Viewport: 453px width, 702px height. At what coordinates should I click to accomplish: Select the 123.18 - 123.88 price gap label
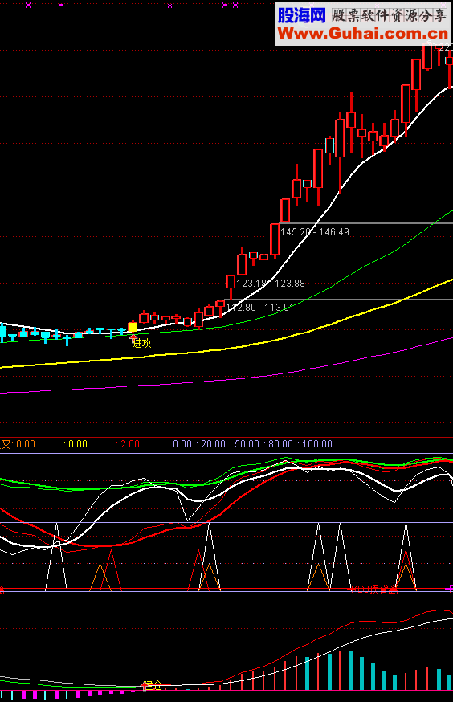271,284
